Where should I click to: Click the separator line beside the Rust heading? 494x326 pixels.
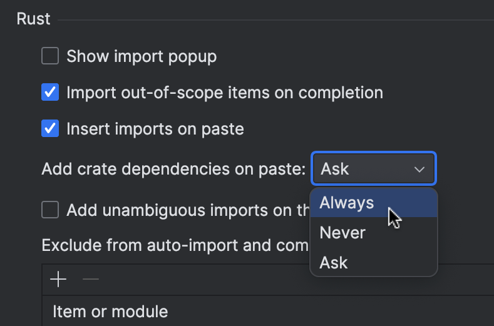(275, 20)
